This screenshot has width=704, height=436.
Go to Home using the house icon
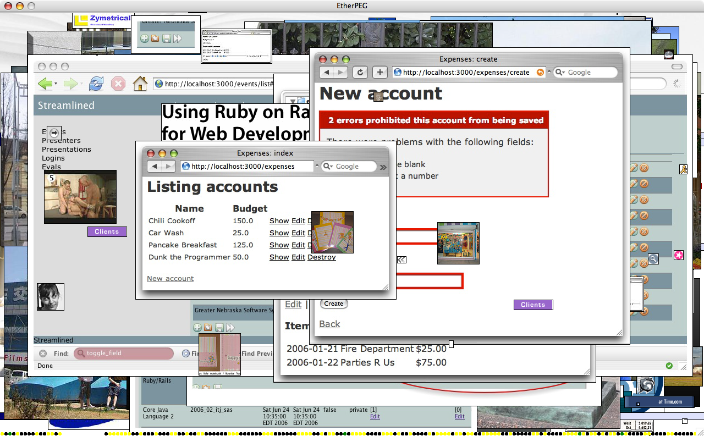tap(140, 84)
